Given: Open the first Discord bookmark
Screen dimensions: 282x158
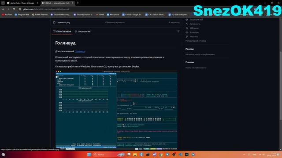Looking at the screenshot, I should tap(61, 14).
